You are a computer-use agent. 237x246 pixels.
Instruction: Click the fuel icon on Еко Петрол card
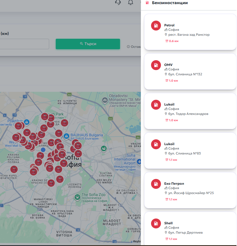coord(156,184)
